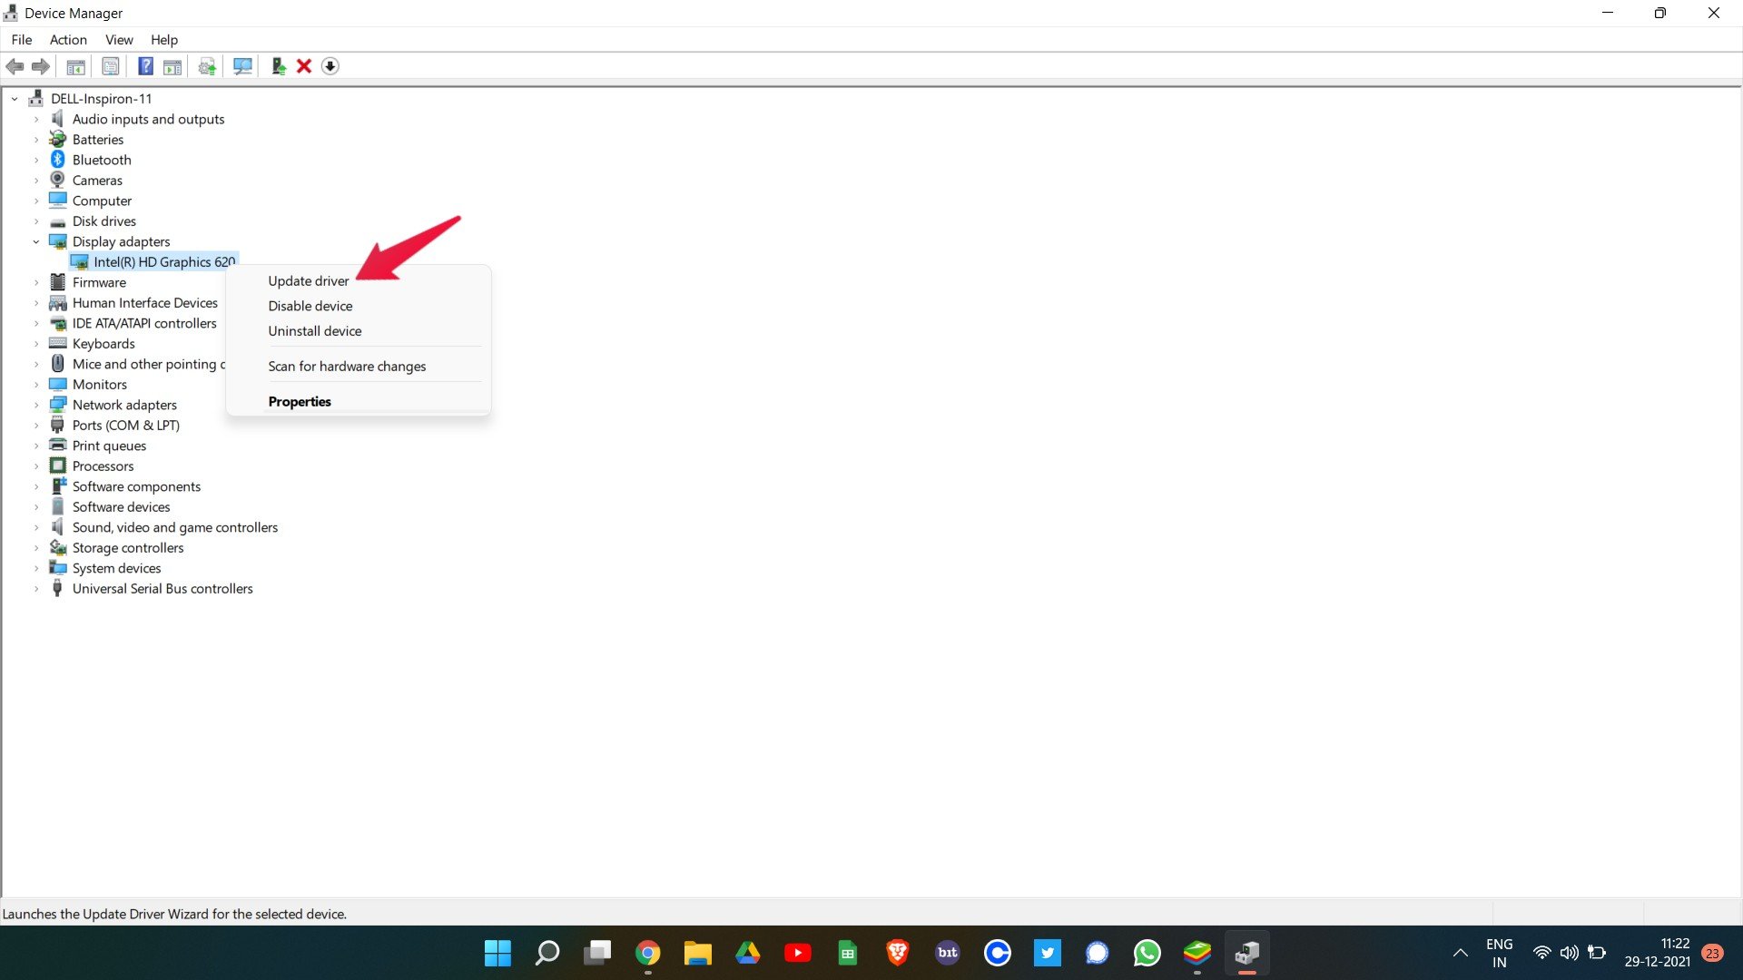The height and width of the screenshot is (980, 1743).
Task: Select the uninstall device toolbar icon
Action: coord(305,66)
